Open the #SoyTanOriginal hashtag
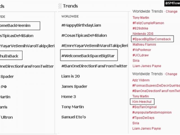The height and width of the screenshot is (135, 180). click(144, 107)
